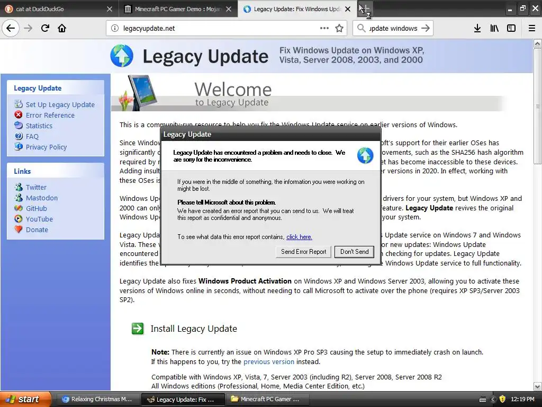Click the FAQ question mark icon
The width and height of the screenshot is (542, 407).
tap(19, 136)
